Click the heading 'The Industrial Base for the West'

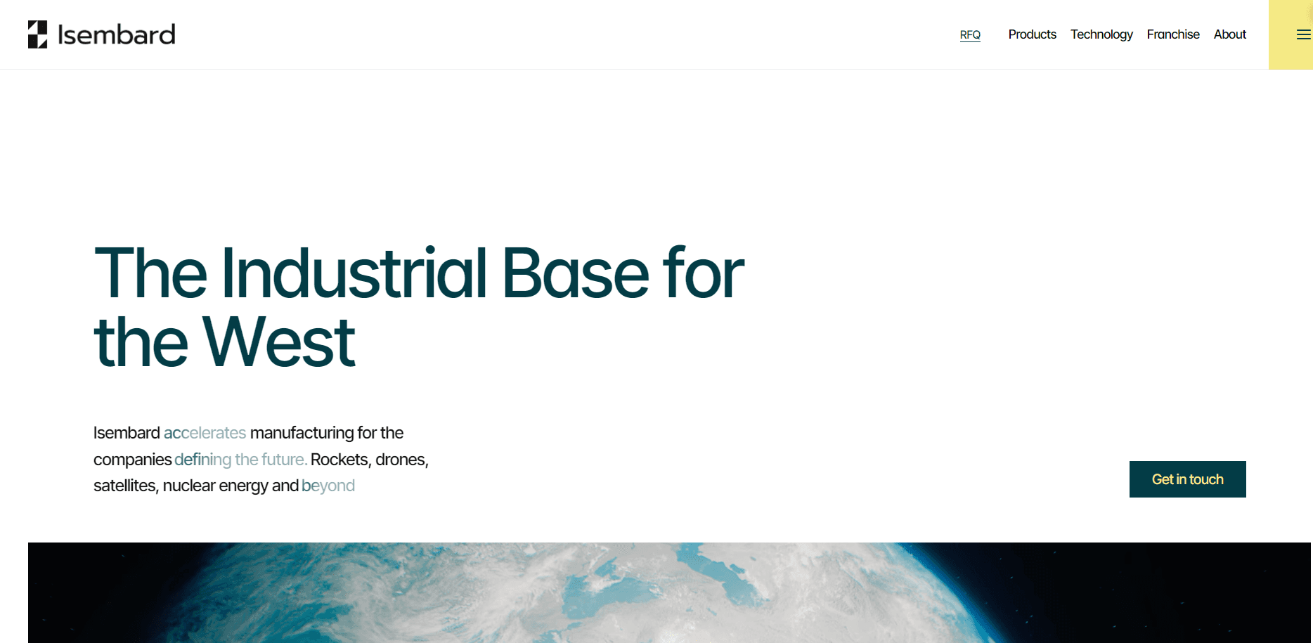419,307
